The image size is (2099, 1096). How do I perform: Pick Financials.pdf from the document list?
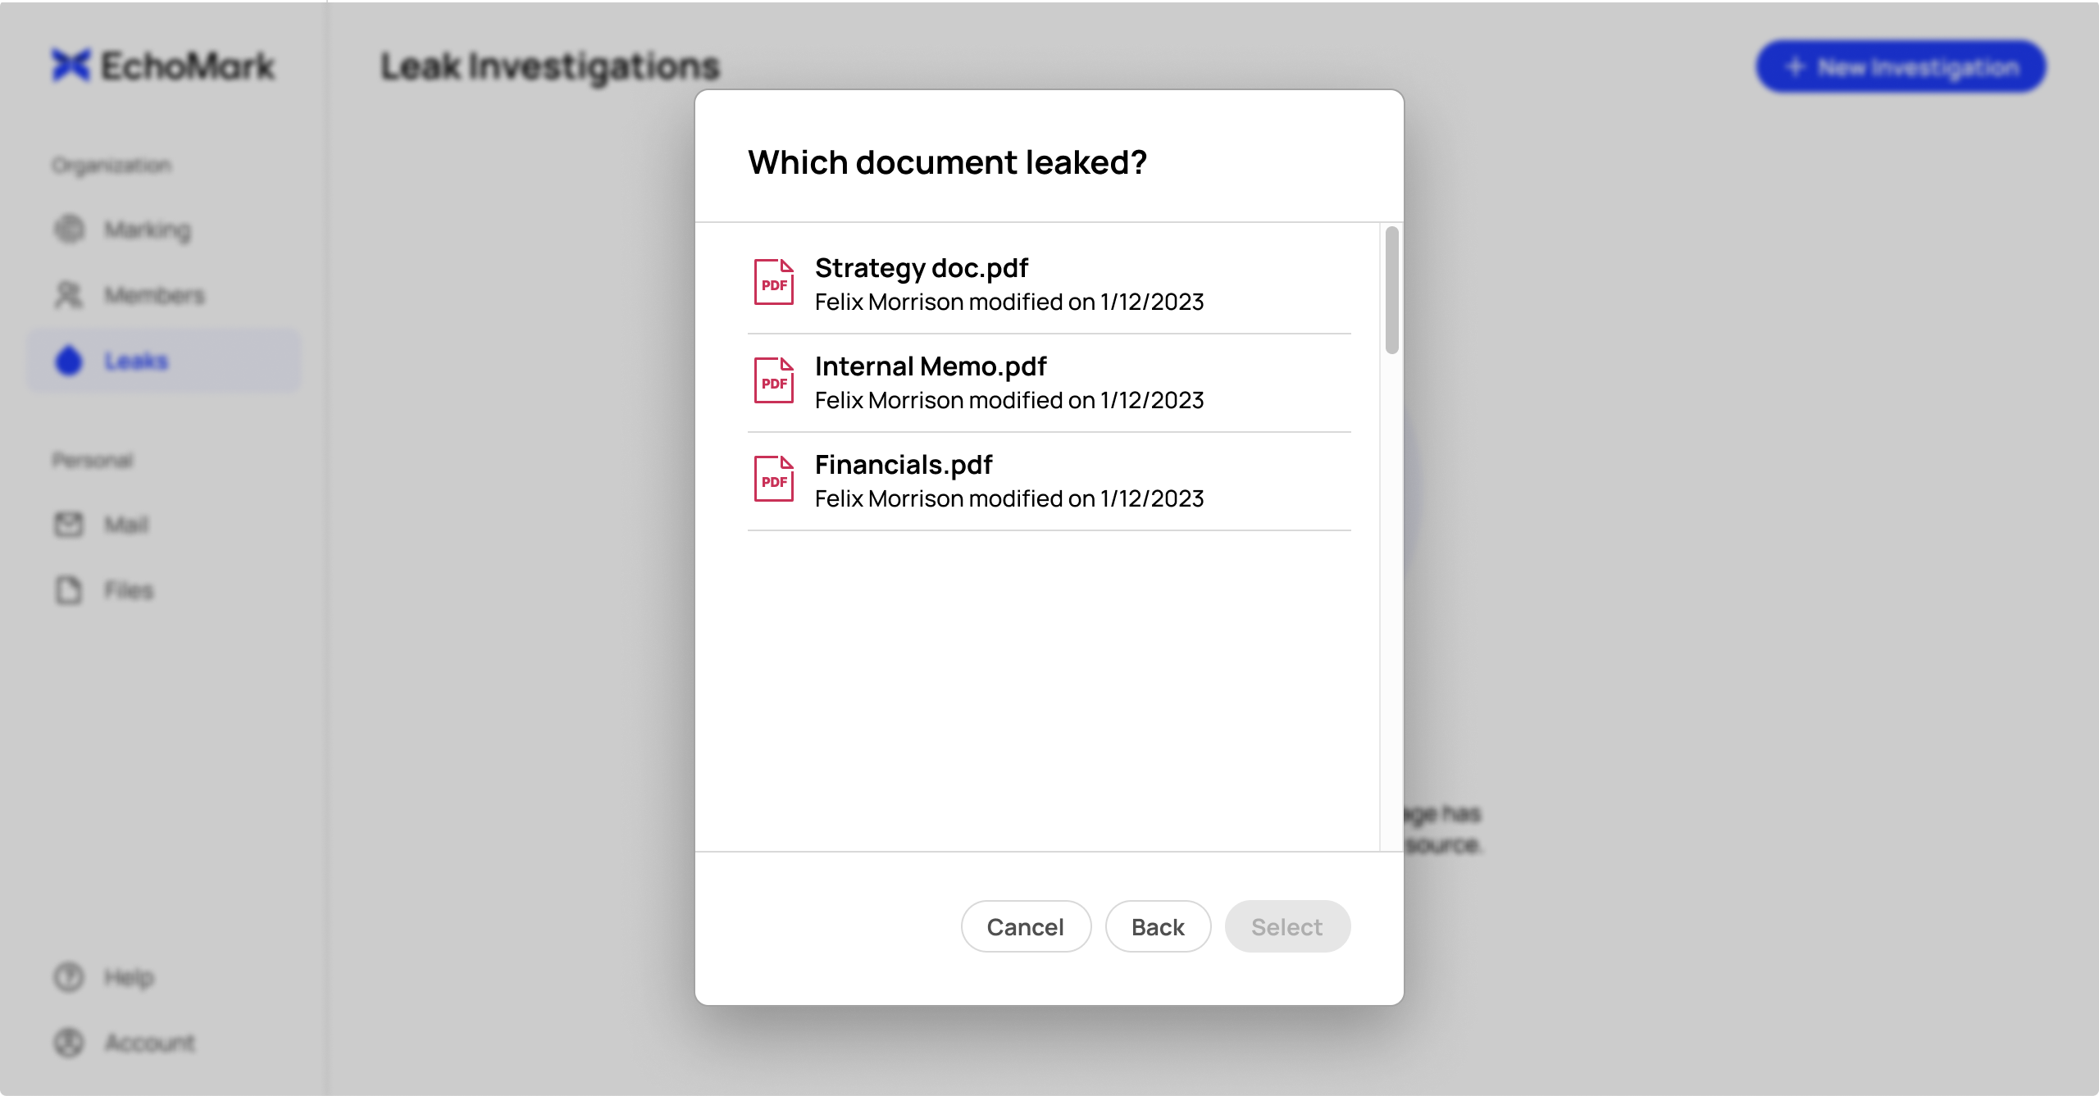pos(1049,481)
